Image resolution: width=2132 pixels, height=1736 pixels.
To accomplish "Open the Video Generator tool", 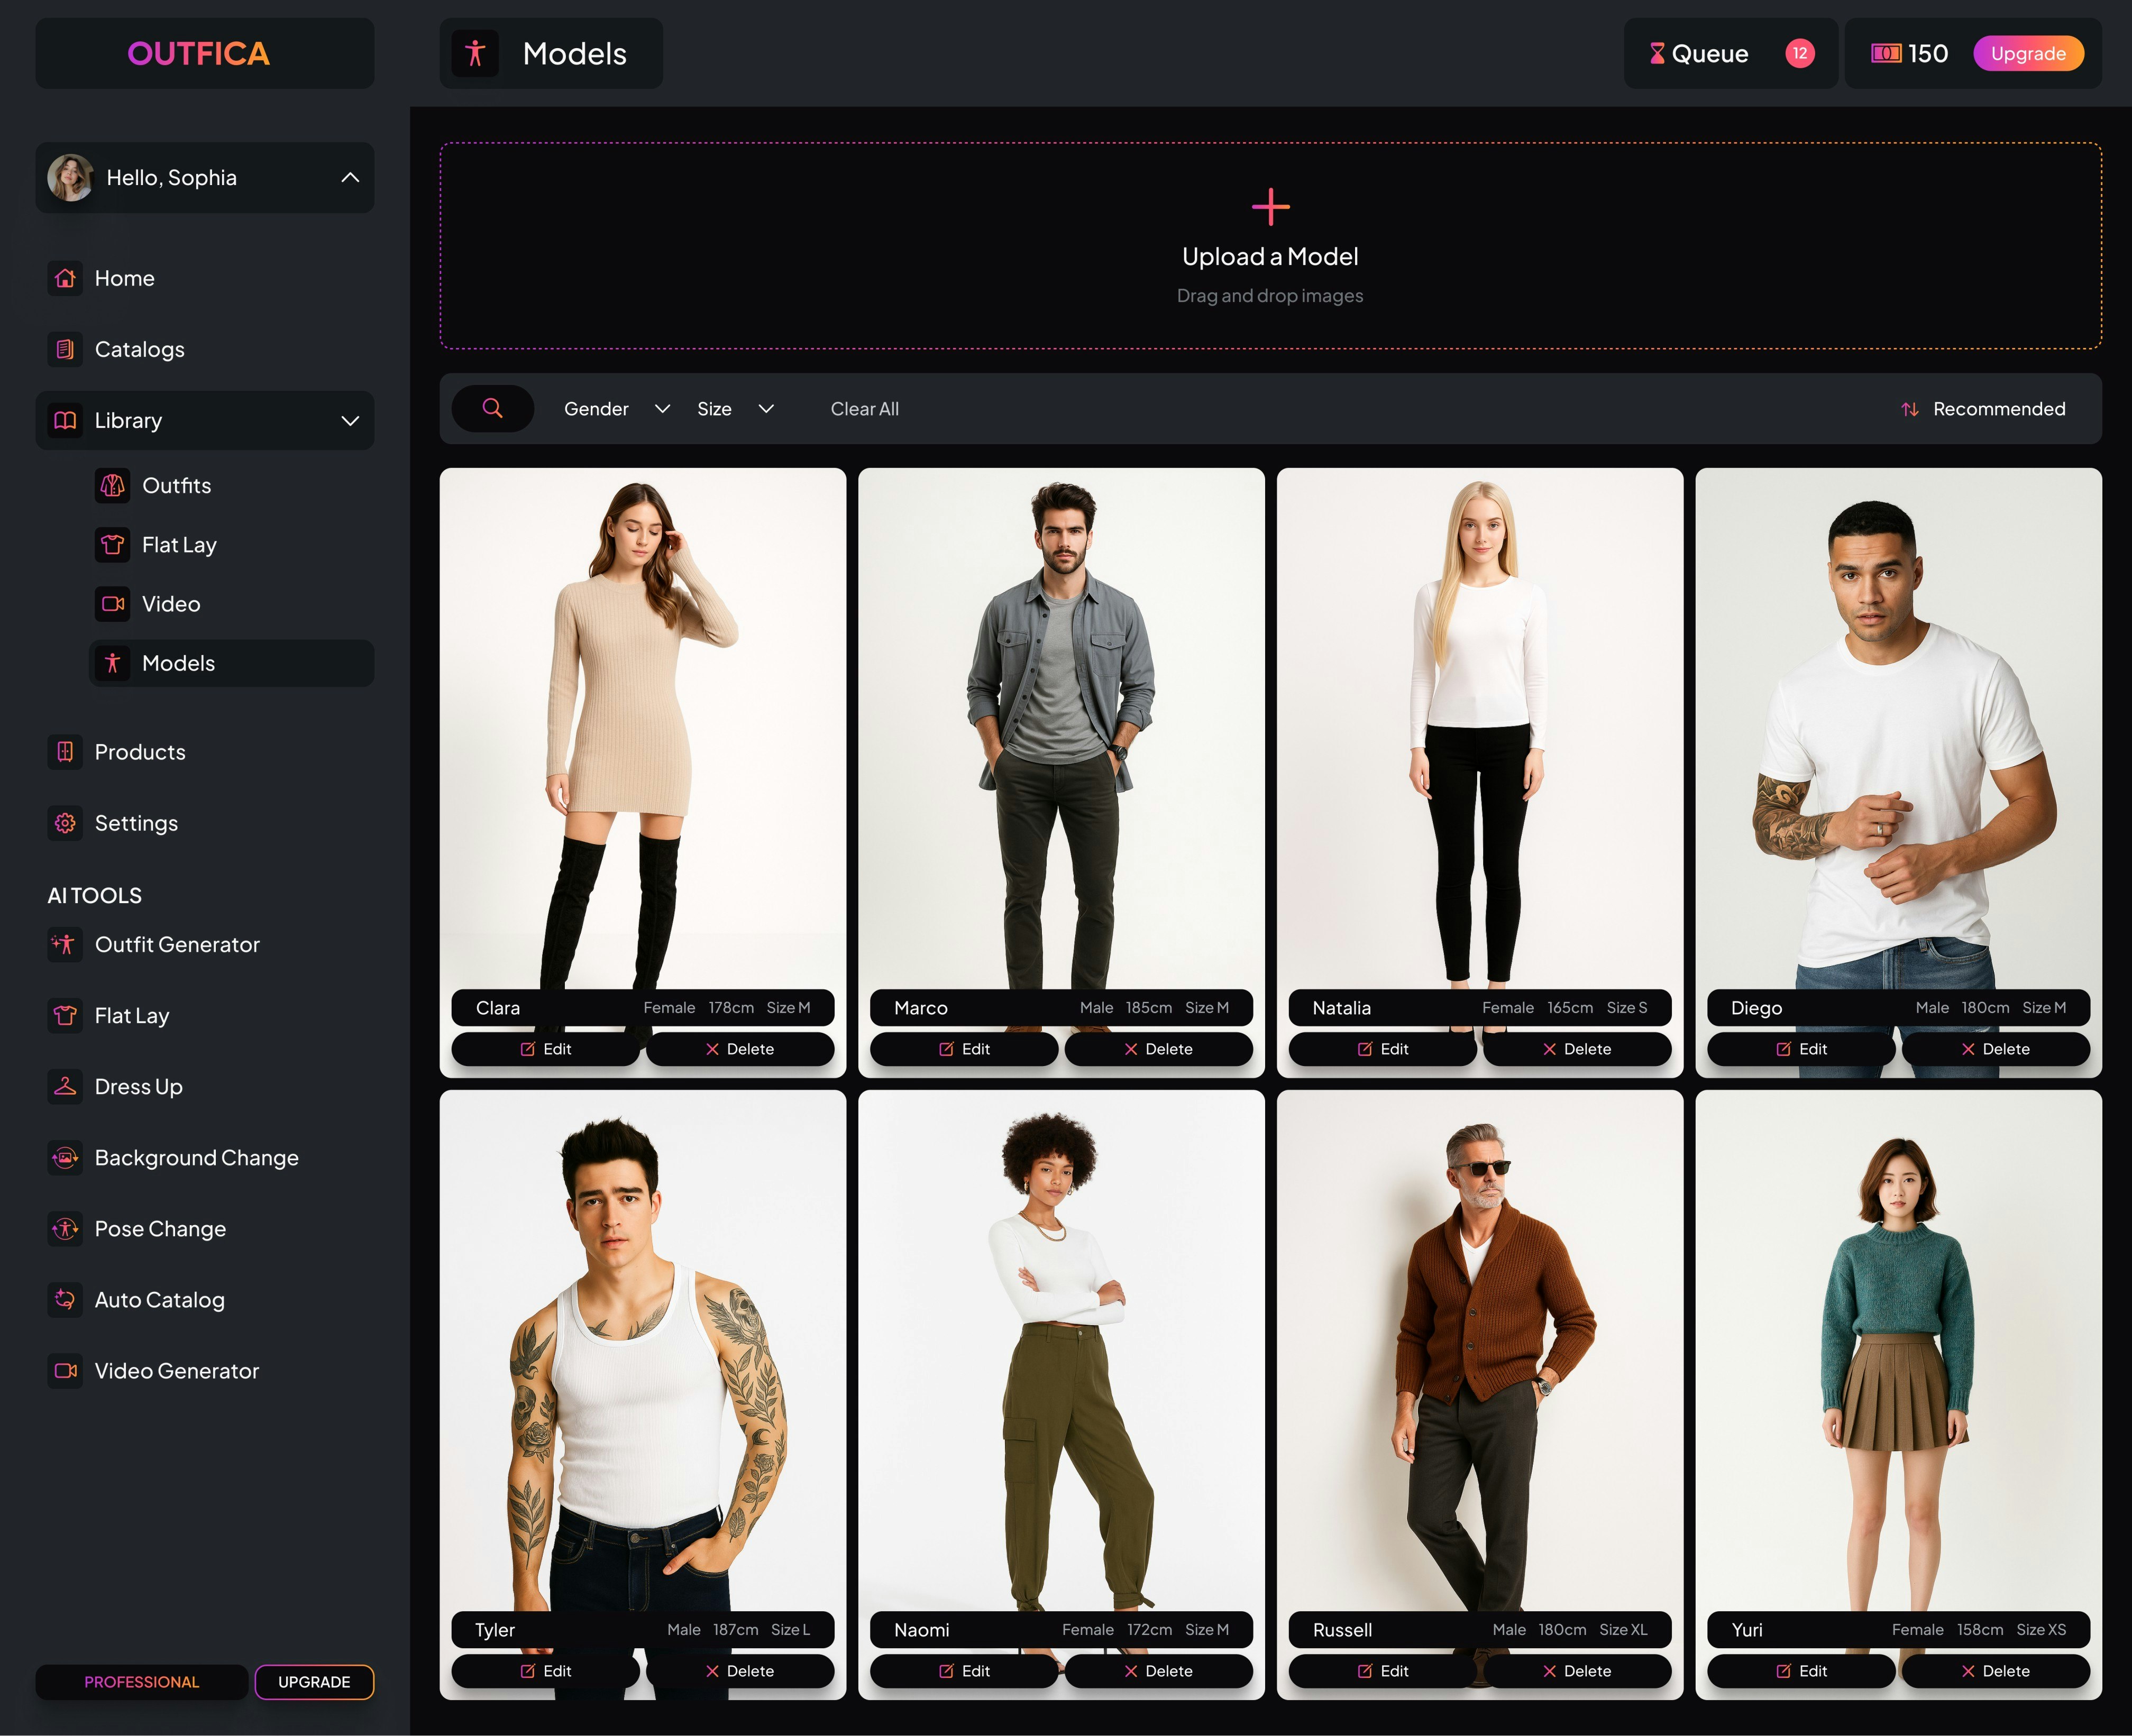I will [176, 1371].
